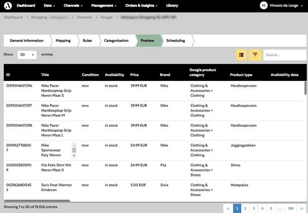Open Vincent de Lange account dropdown

click(286, 5)
